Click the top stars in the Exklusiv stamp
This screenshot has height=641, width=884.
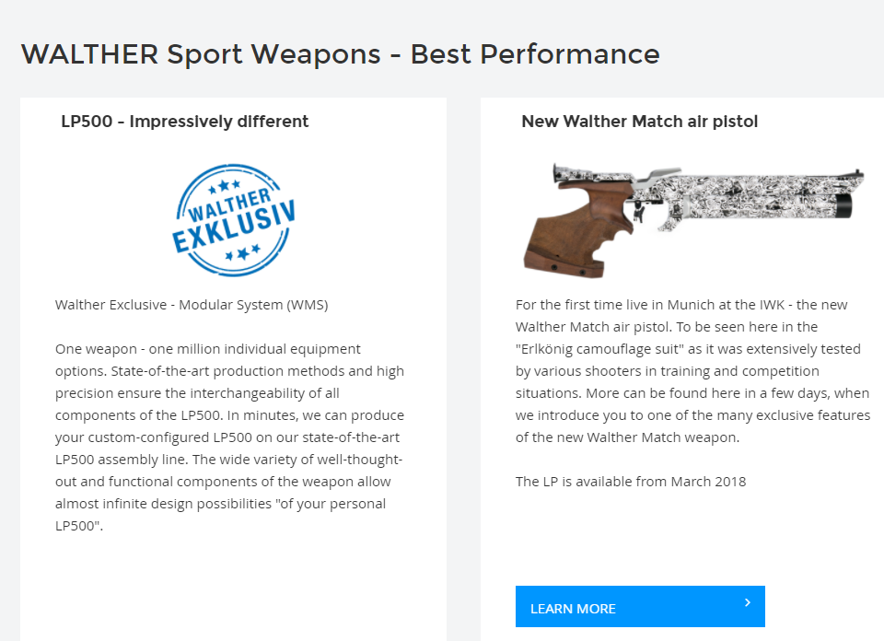click(x=225, y=185)
